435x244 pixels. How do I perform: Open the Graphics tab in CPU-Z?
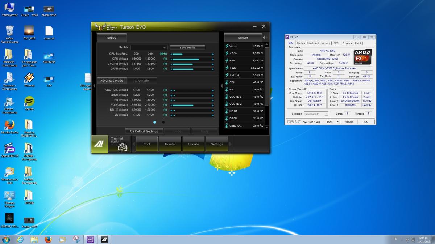[347, 43]
